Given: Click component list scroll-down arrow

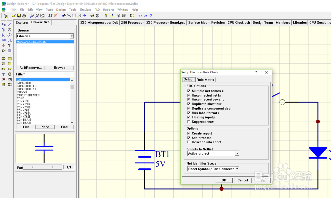Looking at the screenshot, I should click(72, 123).
